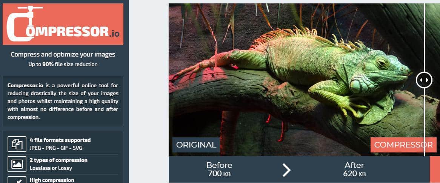Click the file formats documents icon
Image resolution: width=440 pixels, height=183 pixels.
(x=17, y=144)
